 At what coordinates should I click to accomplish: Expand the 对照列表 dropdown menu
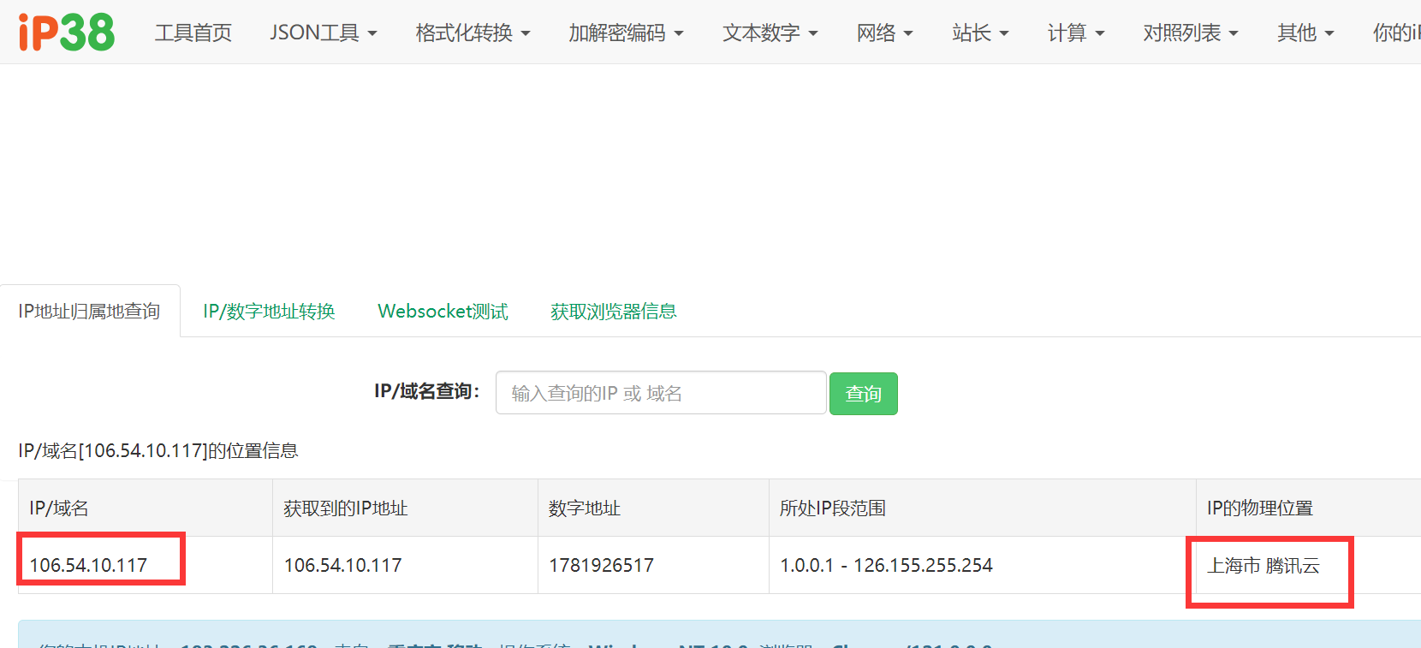point(1191,33)
